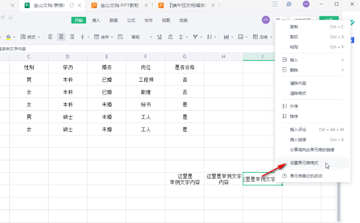The width and height of the screenshot is (360, 223).
Task: Toggle center horizontal alignment
Action: pos(61,37)
